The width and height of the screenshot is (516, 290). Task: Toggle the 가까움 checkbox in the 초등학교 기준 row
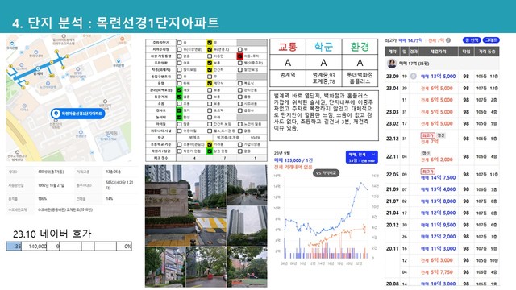(210, 144)
